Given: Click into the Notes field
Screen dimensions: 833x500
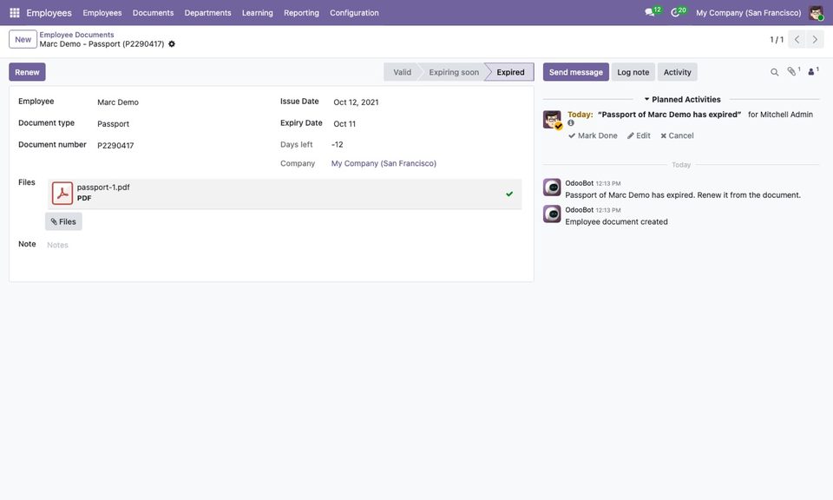Looking at the screenshot, I should pos(285,245).
